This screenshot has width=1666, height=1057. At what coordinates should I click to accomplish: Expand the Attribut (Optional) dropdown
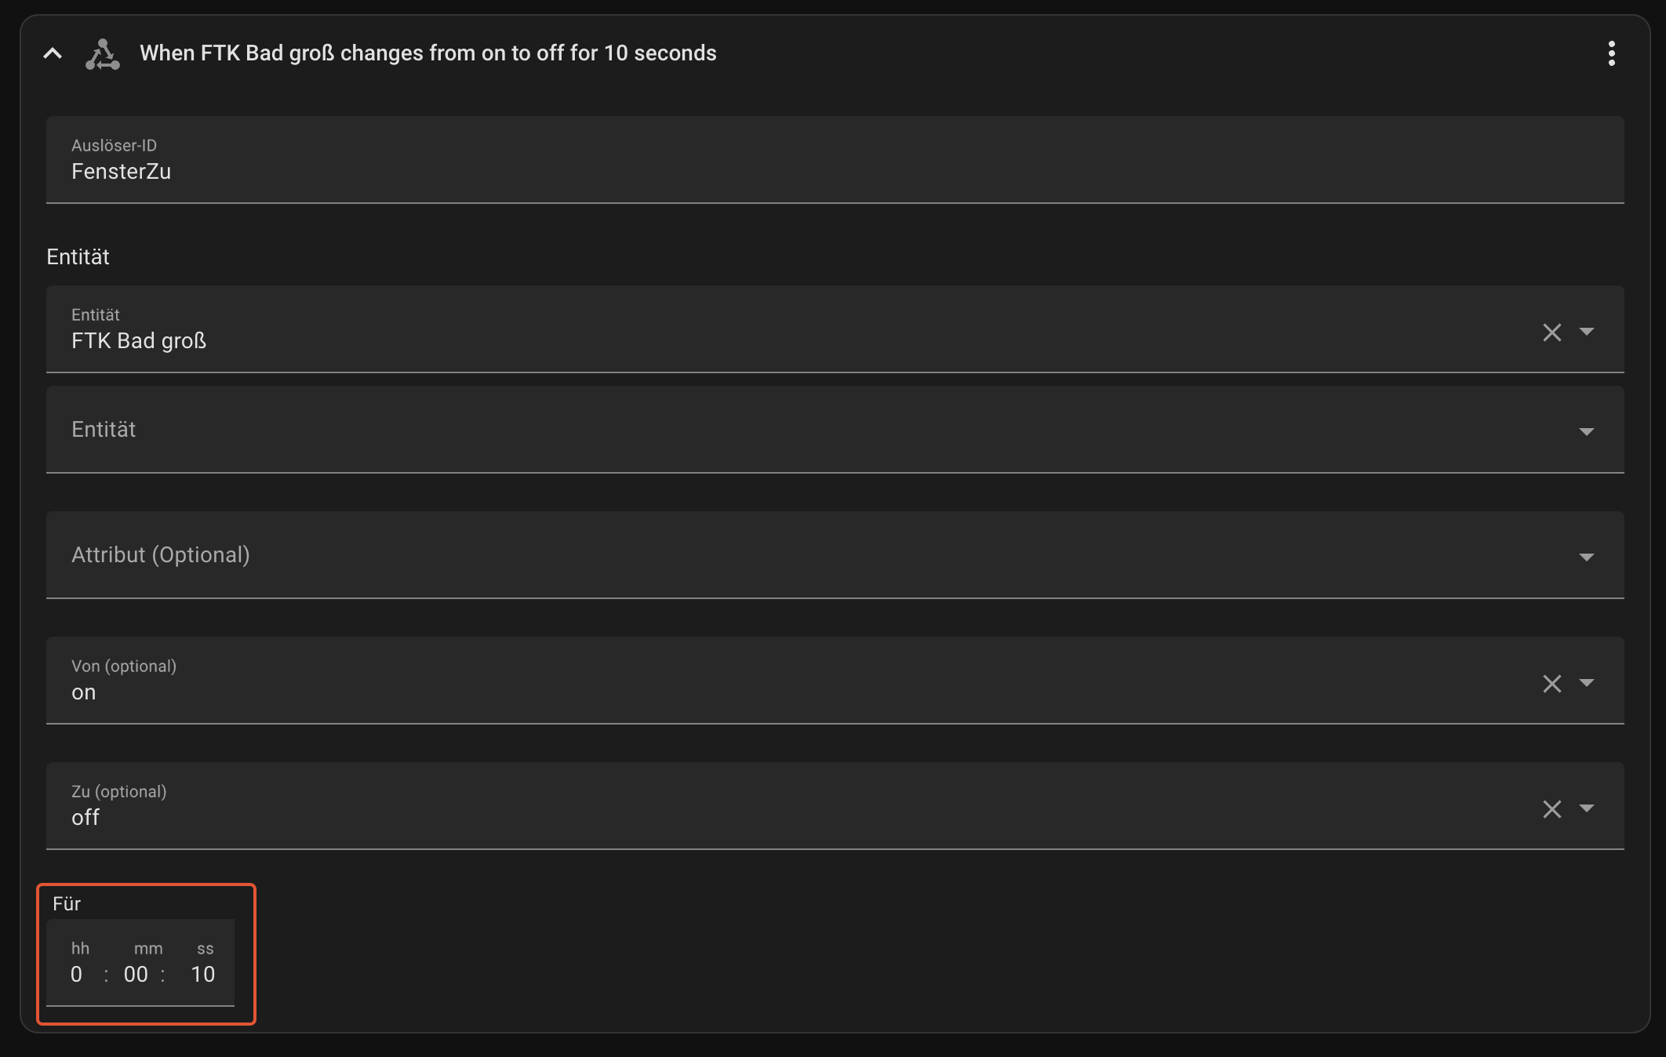[x=1586, y=558]
